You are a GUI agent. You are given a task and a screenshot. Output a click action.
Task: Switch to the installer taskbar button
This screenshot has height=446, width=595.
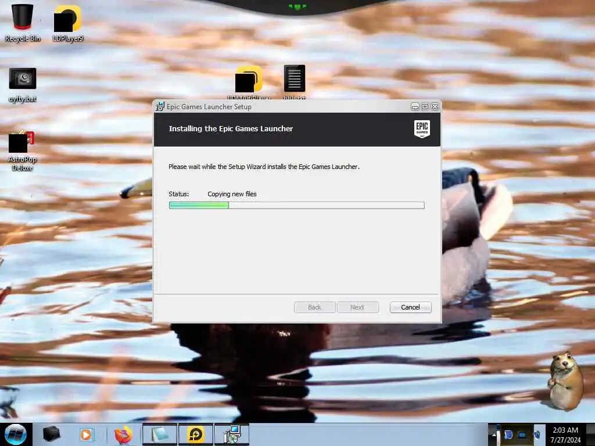tap(232, 434)
